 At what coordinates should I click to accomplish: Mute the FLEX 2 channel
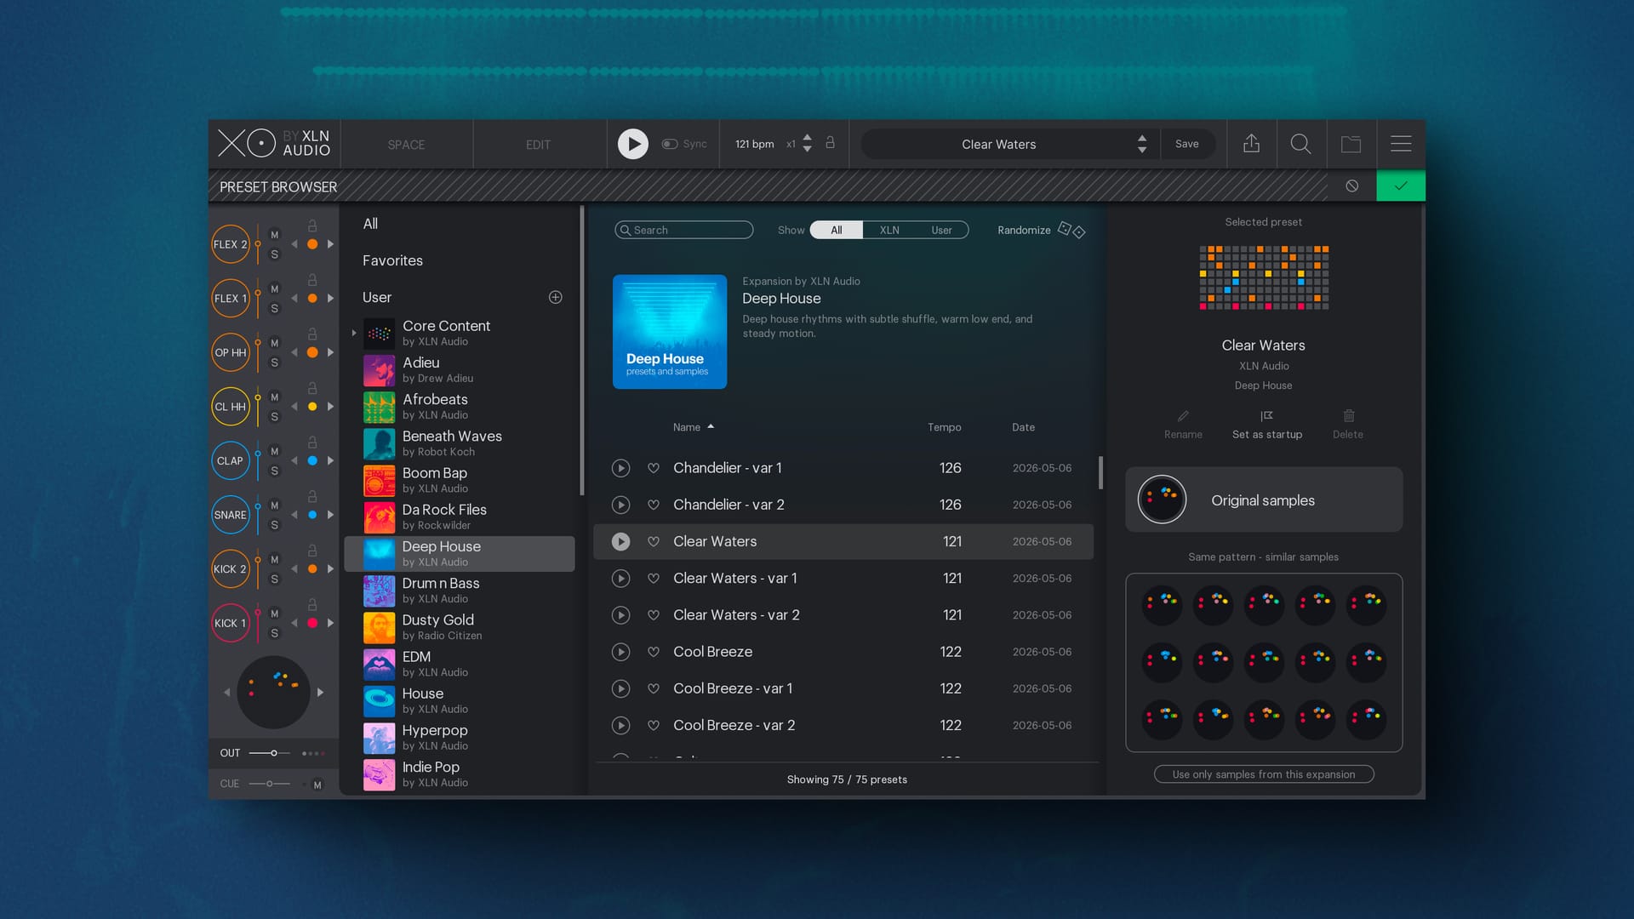[x=274, y=235]
